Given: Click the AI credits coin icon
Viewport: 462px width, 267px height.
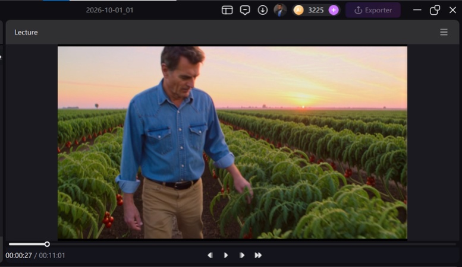Looking at the screenshot, I should (298, 10).
